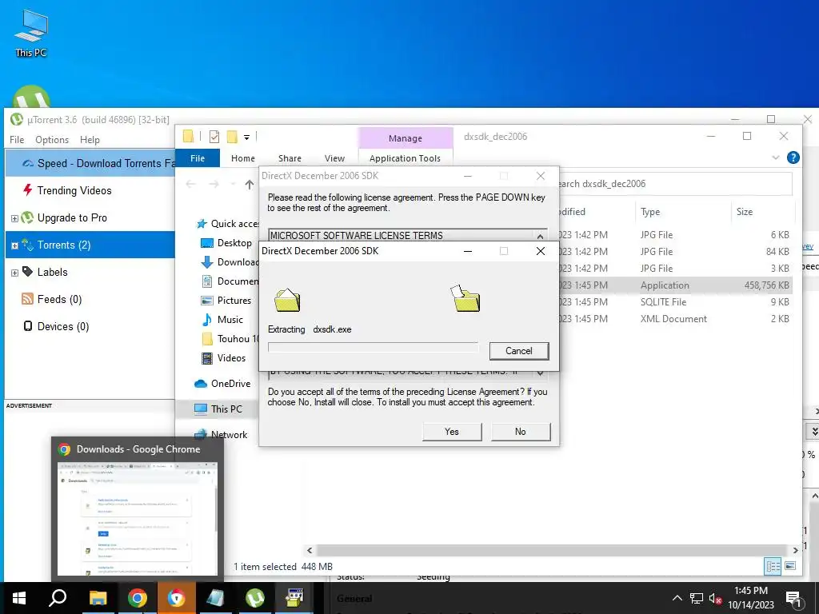This screenshot has width=819, height=614.
Task: Open the notification center icon
Action: tap(793, 599)
